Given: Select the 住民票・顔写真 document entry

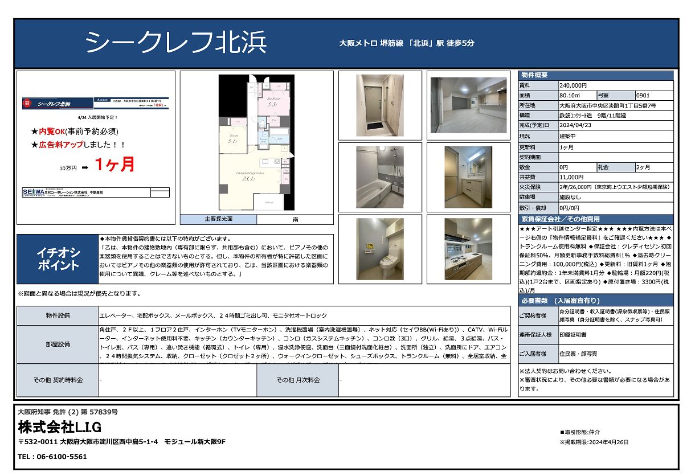Looking at the screenshot, I should [578, 354].
